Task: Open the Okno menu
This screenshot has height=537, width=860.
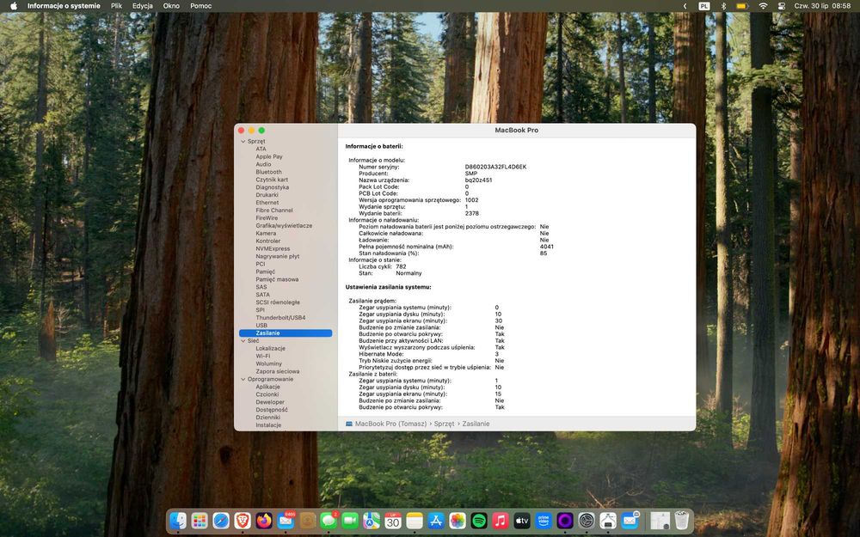Action: tap(171, 6)
